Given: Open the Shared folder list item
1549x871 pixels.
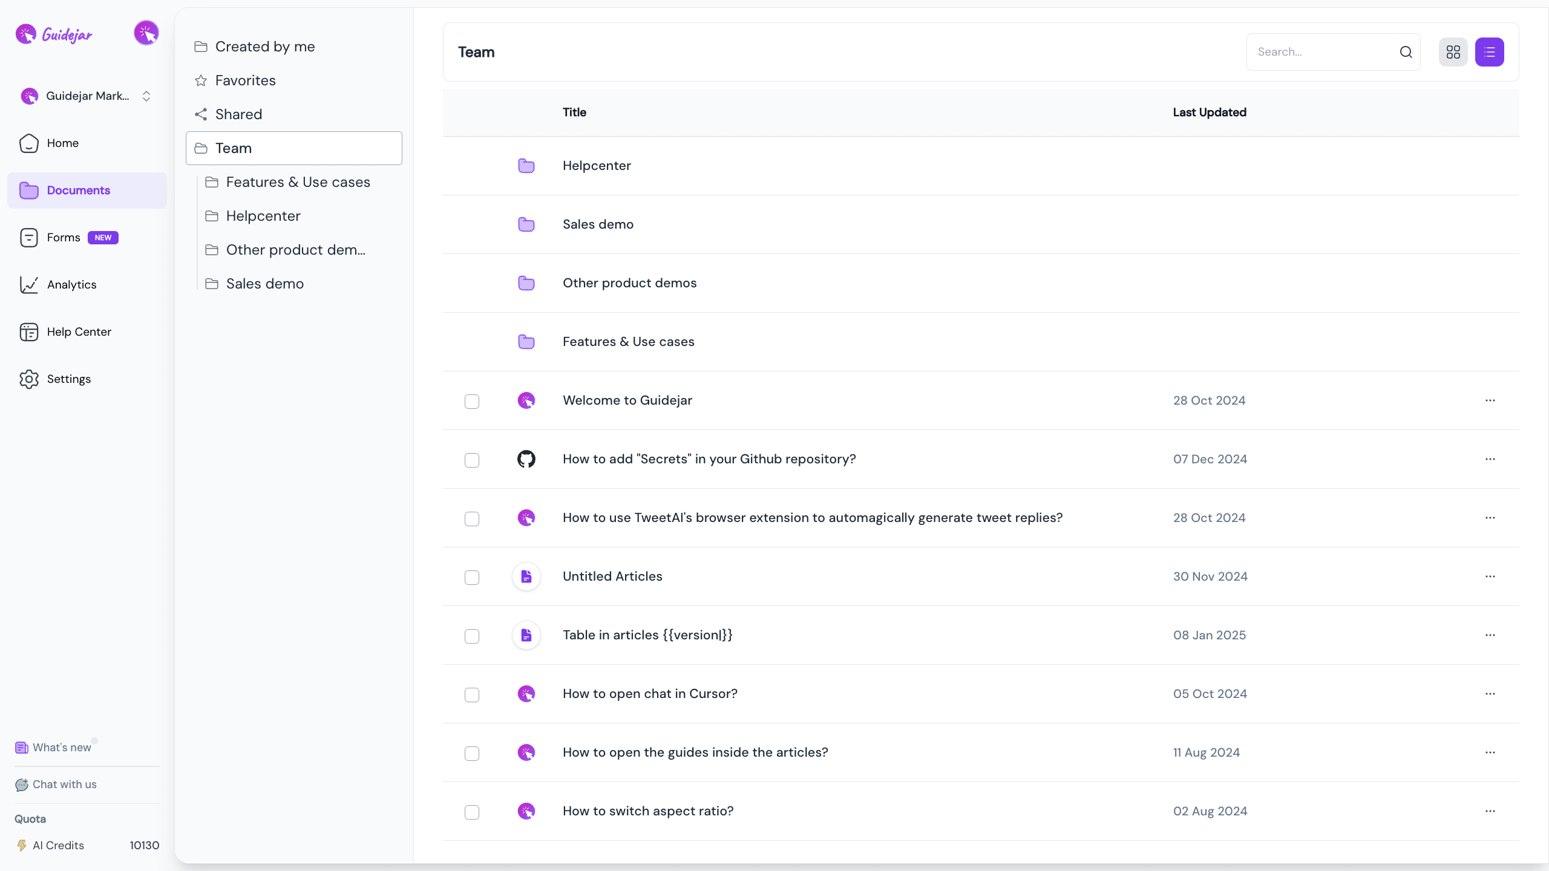Looking at the screenshot, I should coord(238,114).
